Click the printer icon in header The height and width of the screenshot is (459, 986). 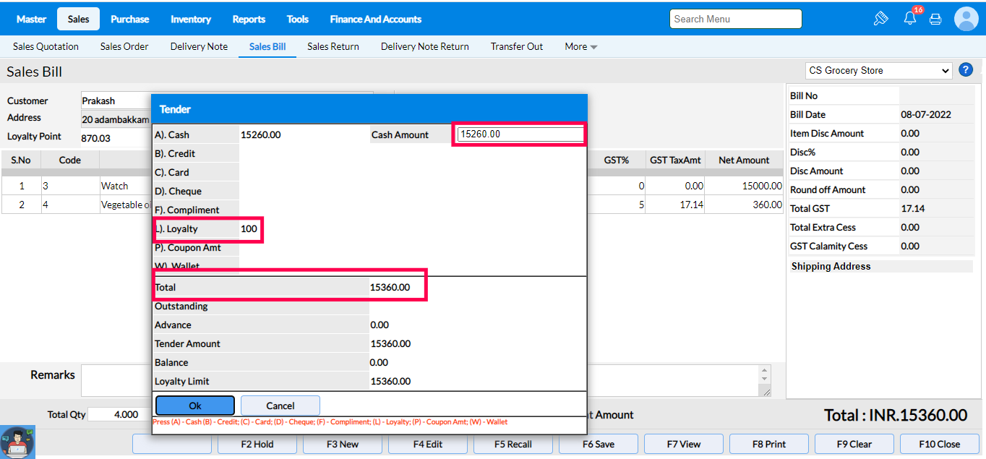click(x=935, y=20)
